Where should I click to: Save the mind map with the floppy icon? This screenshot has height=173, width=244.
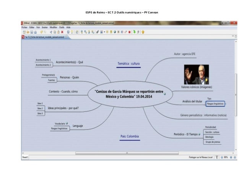(32, 32)
